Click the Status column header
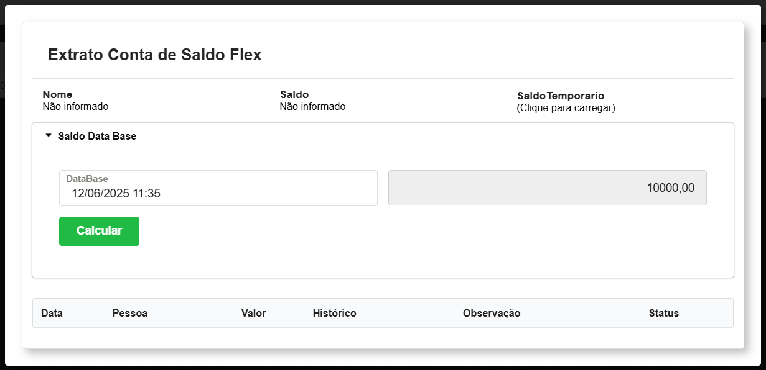The height and width of the screenshot is (370, 766). (663, 314)
